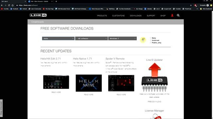Open Translate bookmark
Image resolution: width=213 pixels, height=119 pixels.
tap(177, 9)
